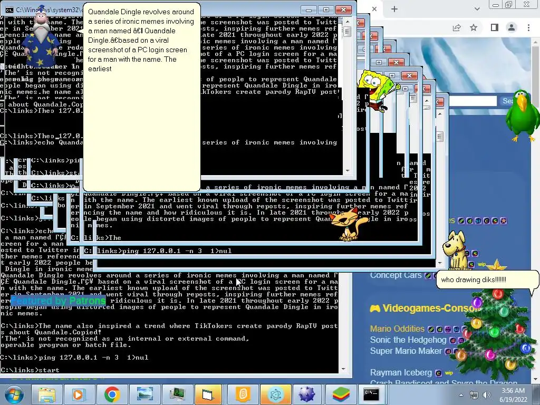Switch to the Command Prompt taskbar icon
The width and height of the screenshot is (540, 405).
coord(371,394)
